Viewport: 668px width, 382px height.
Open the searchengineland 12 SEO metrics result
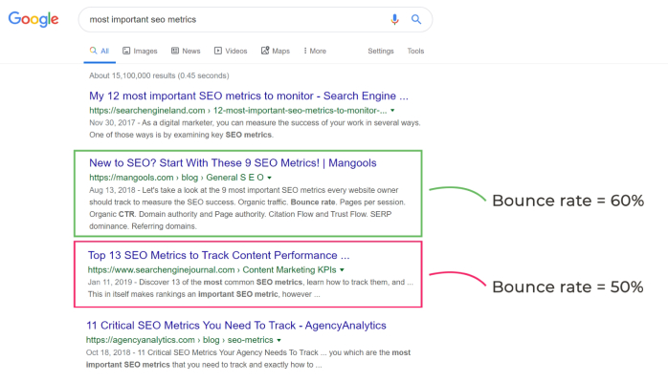coord(249,96)
